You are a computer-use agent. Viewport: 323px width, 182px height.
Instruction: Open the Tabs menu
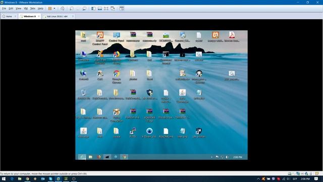click(32, 9)
